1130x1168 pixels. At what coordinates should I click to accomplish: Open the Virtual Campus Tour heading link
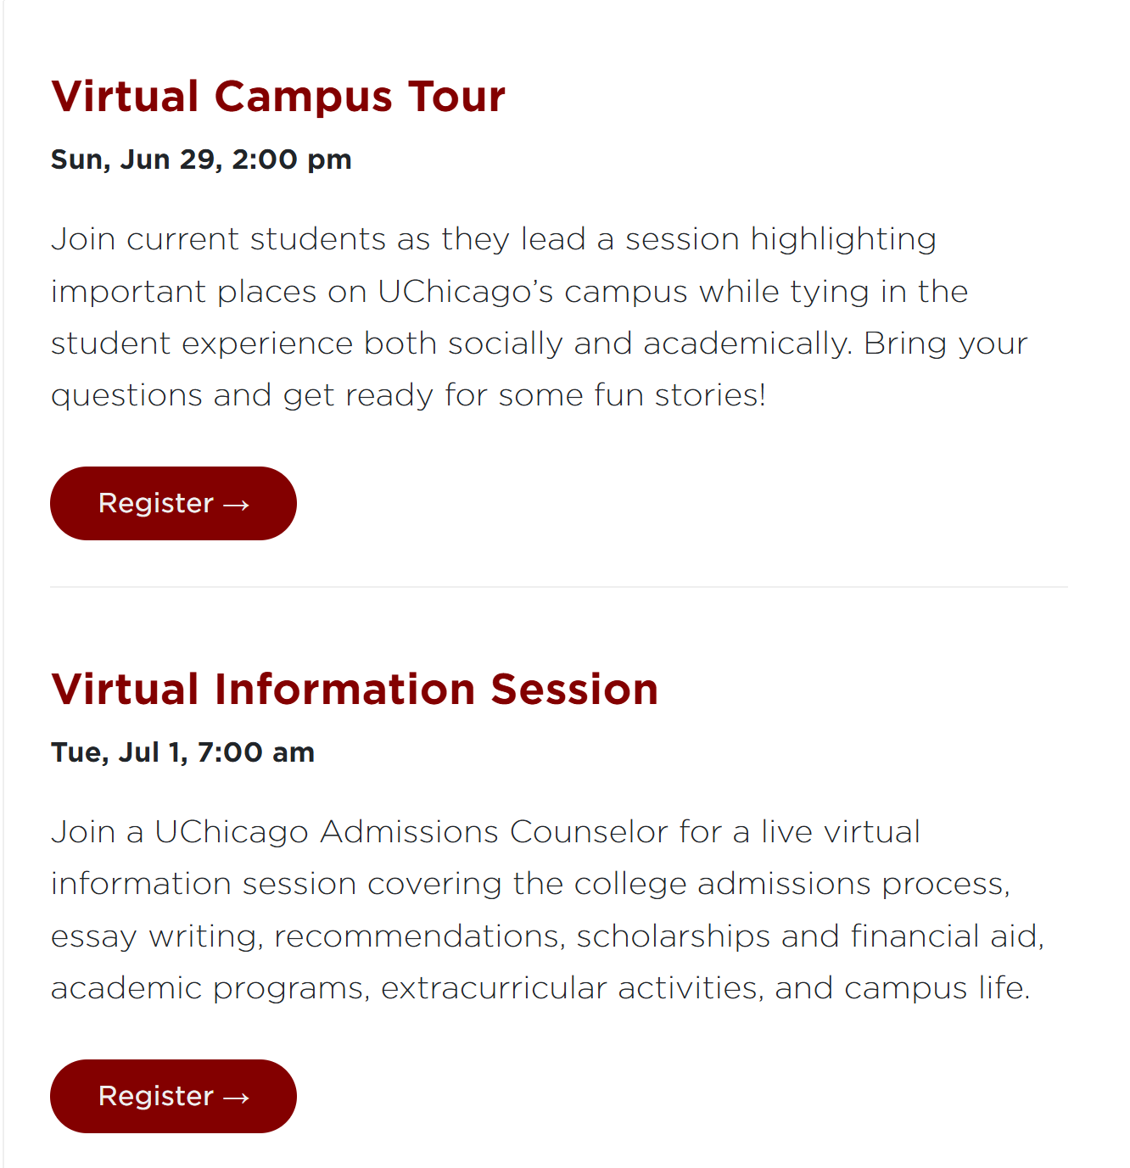[x=278, y=96]
